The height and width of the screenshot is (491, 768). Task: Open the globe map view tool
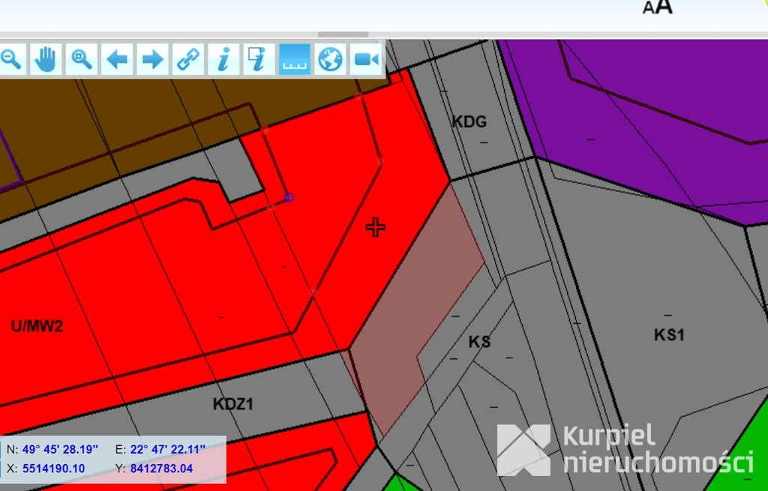[x=330, y=59]
